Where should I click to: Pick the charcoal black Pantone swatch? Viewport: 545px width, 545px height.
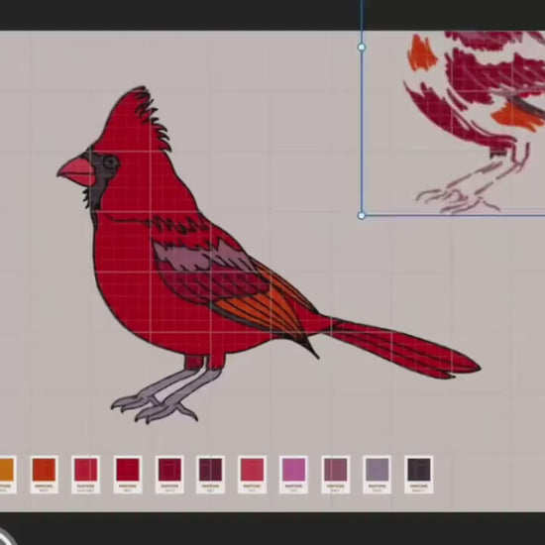click(x=419, y=475)
